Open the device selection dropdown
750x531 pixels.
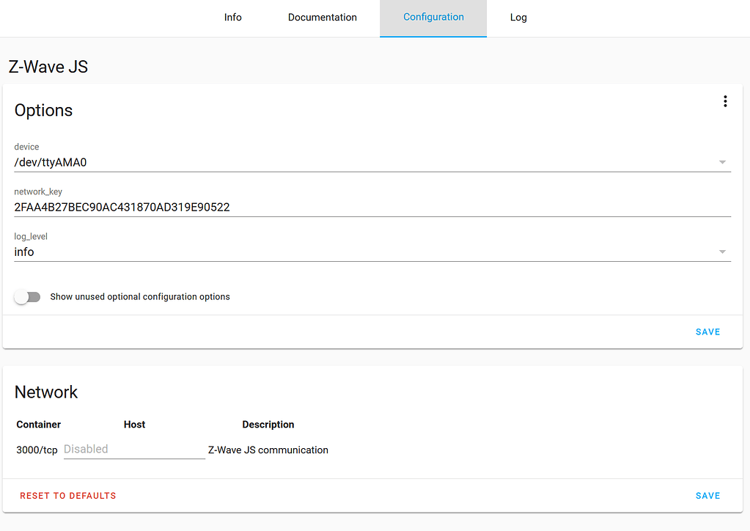point(722,162)
